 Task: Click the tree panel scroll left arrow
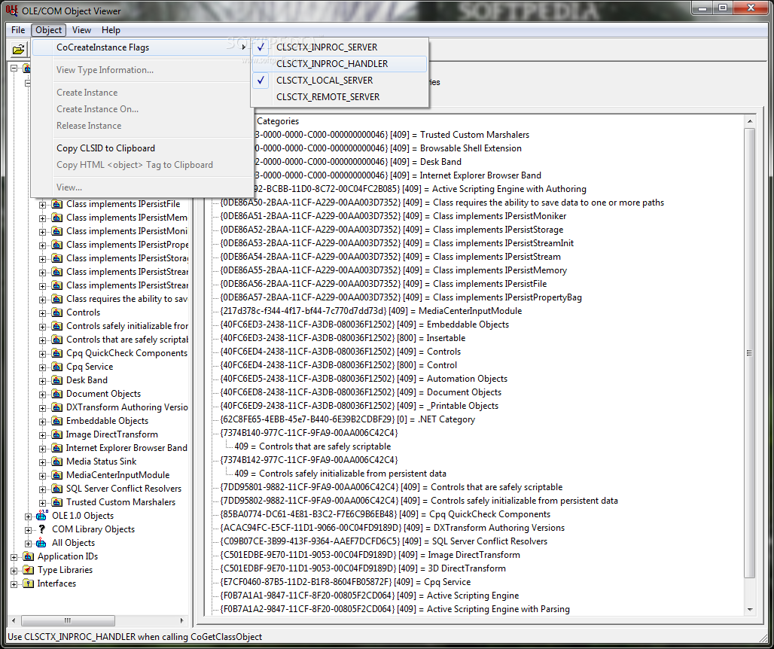(14, 620)
